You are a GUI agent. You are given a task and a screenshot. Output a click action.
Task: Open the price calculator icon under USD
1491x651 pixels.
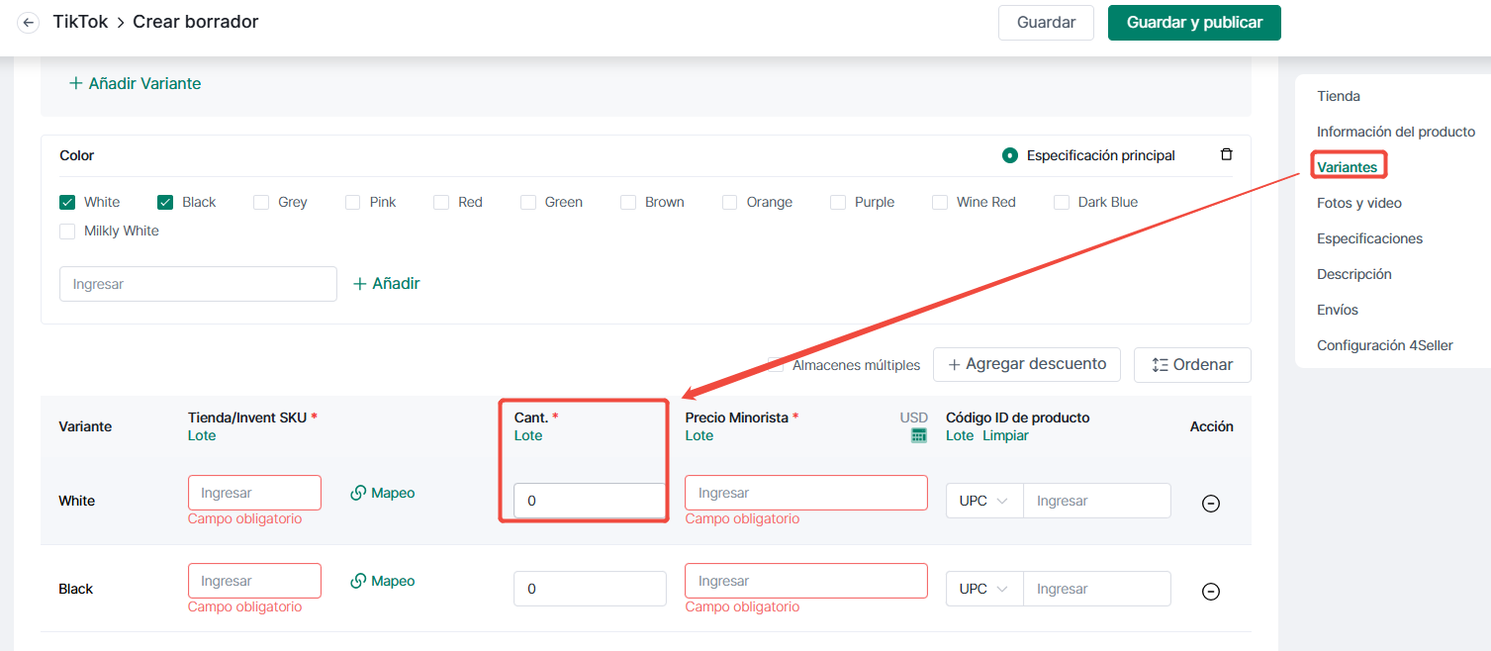pyautogui.click(x=919, y=435)
